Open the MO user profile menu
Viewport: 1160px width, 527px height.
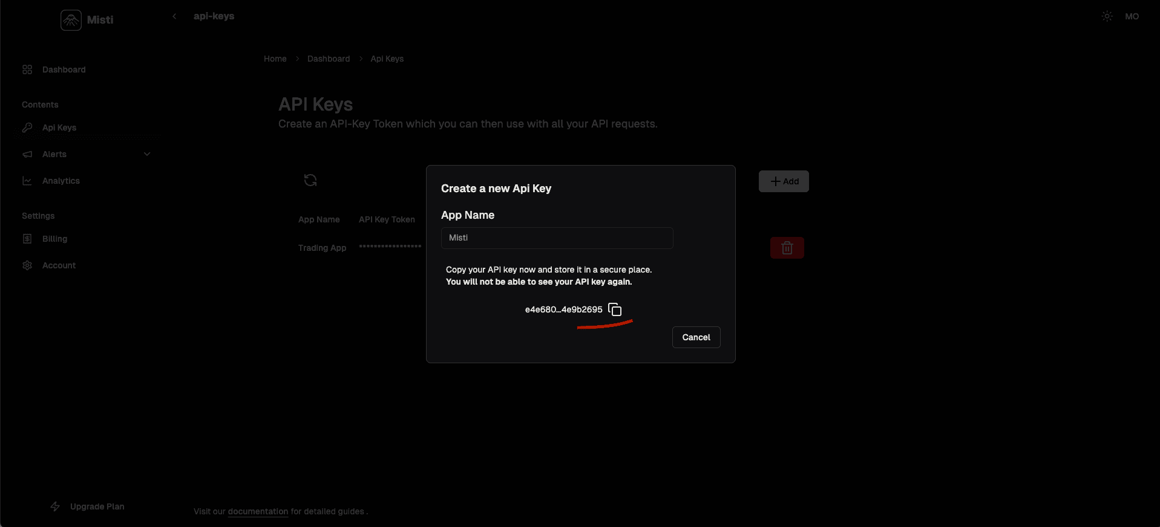point(1132,16)
